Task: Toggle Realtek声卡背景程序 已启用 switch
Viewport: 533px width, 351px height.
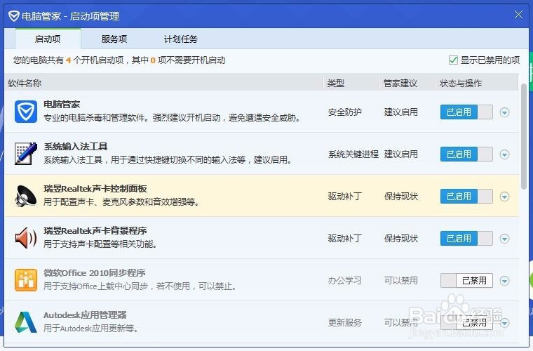Action: [x=466, y=239]
